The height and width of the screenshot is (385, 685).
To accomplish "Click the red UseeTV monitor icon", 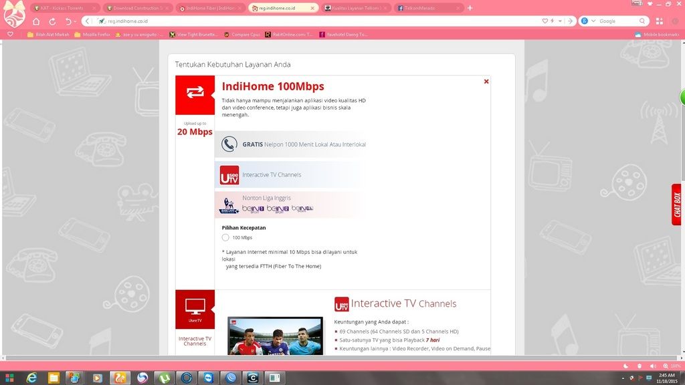I will point(195,309).
